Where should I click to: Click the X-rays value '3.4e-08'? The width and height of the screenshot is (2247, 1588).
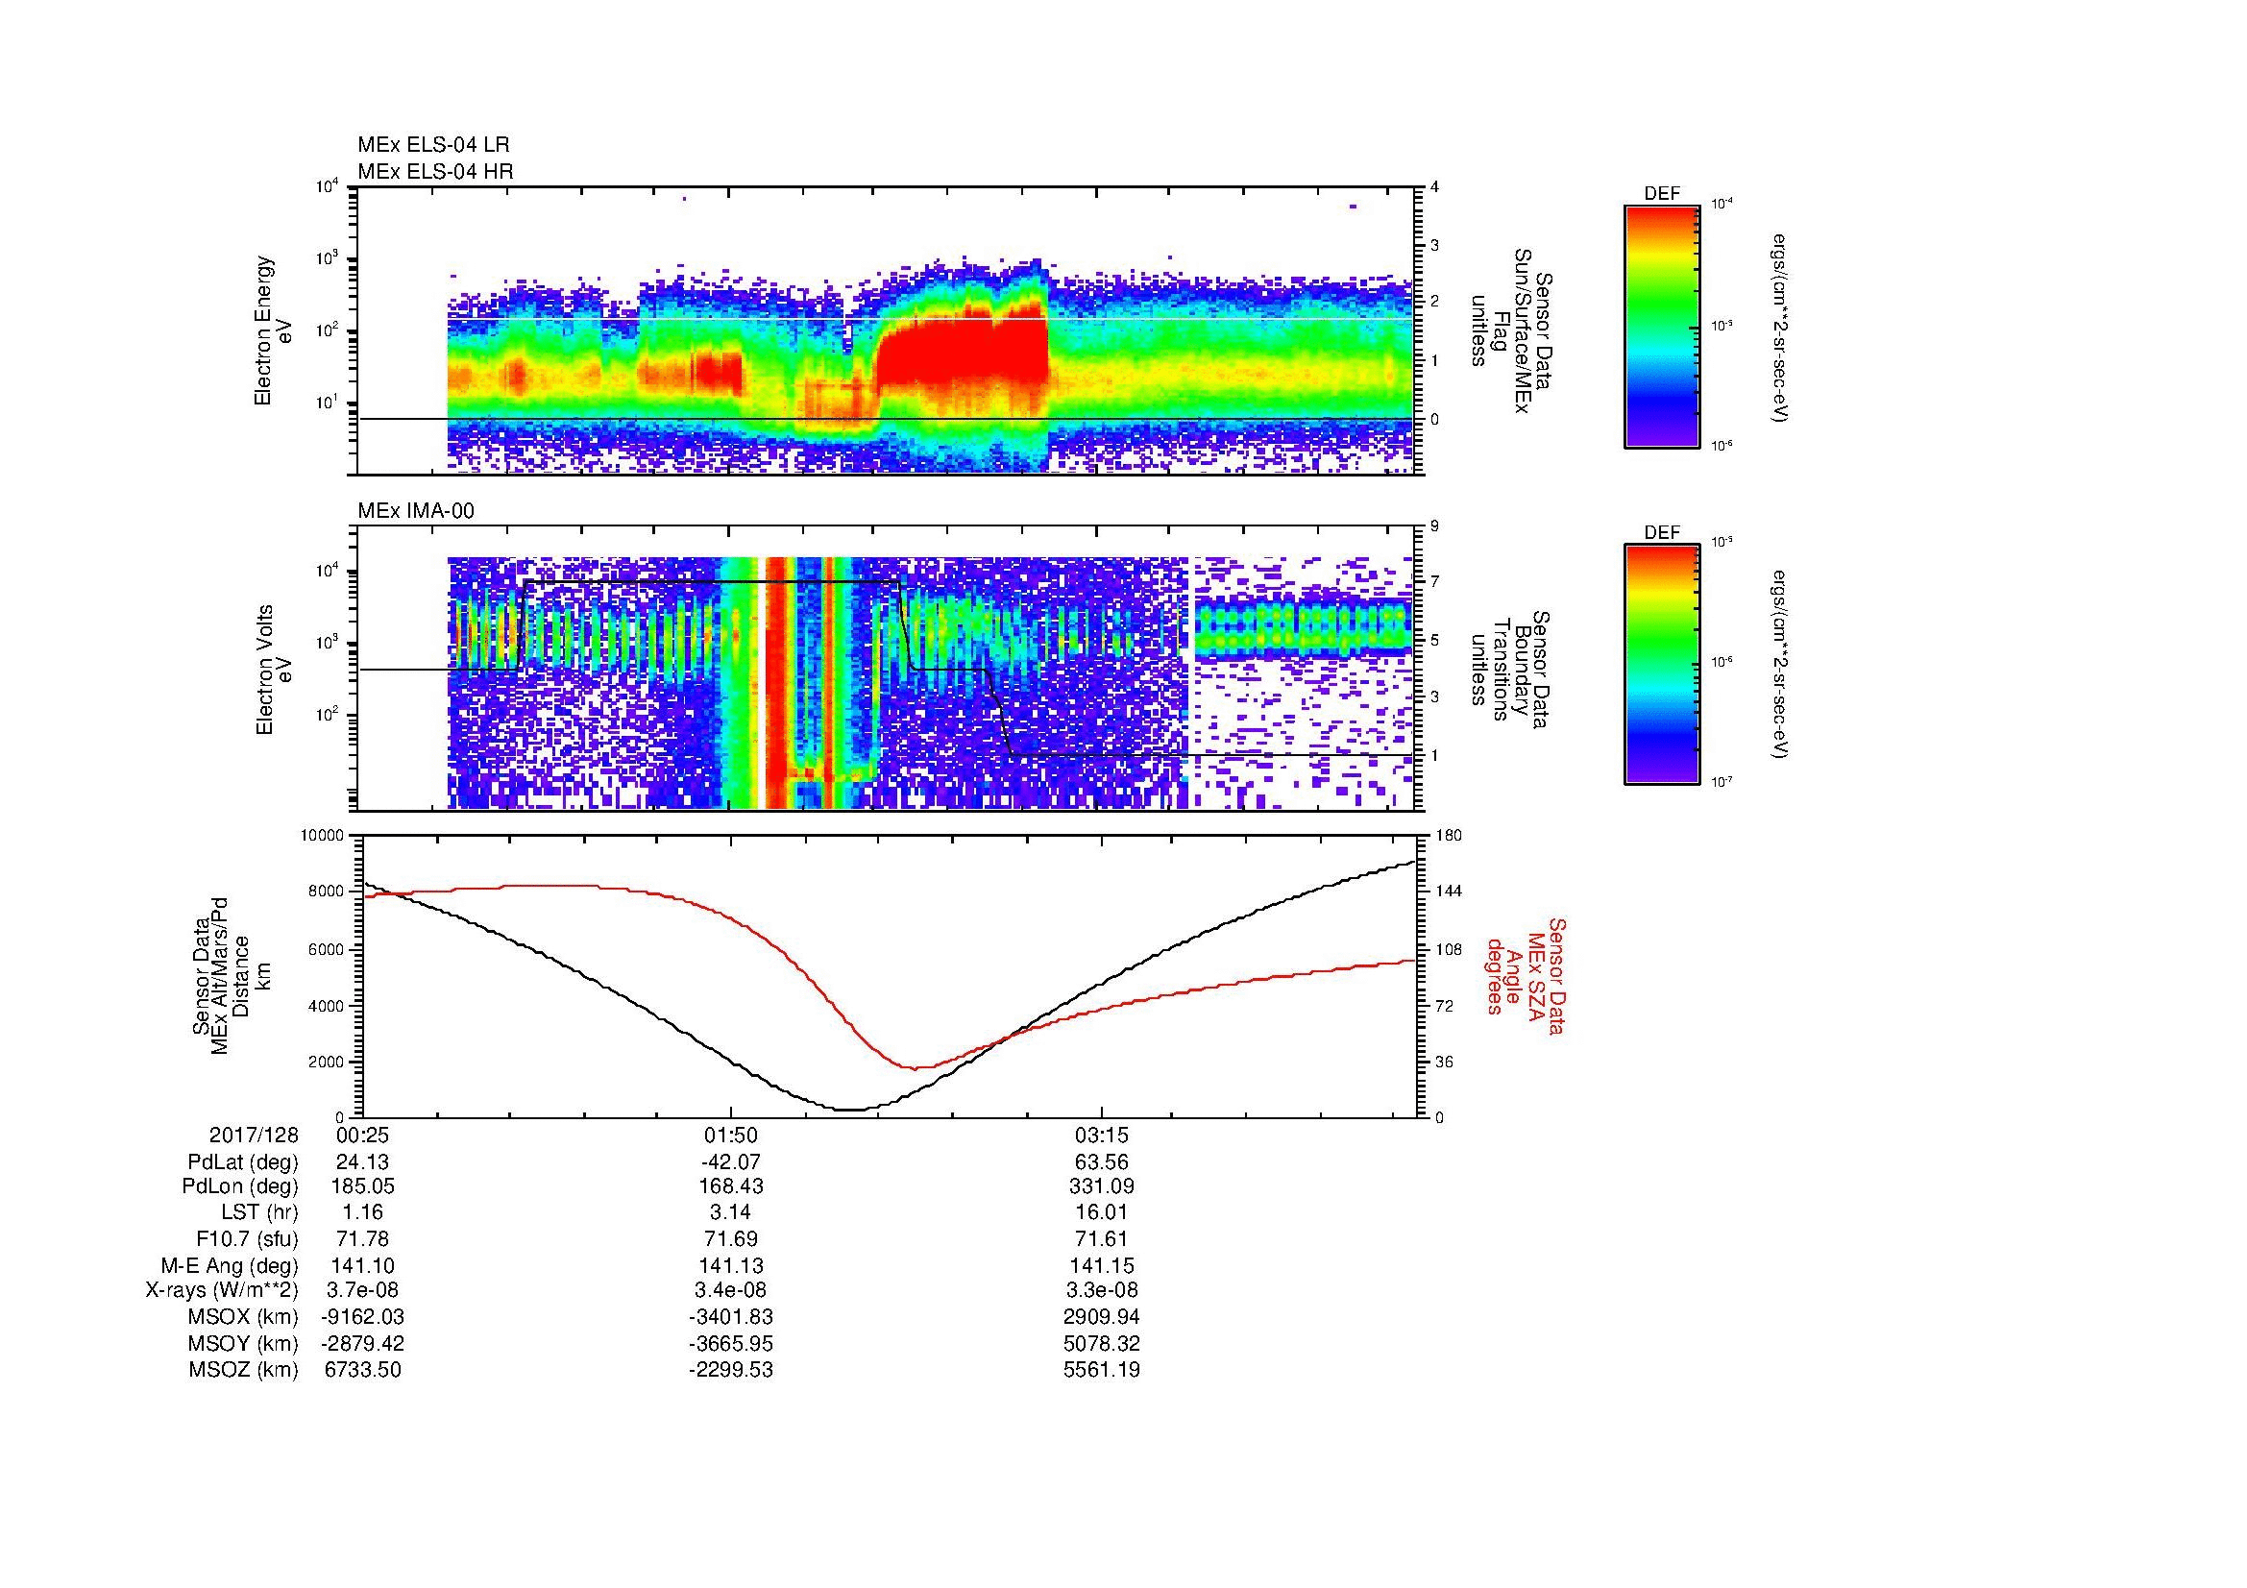tap(730, 1290)
